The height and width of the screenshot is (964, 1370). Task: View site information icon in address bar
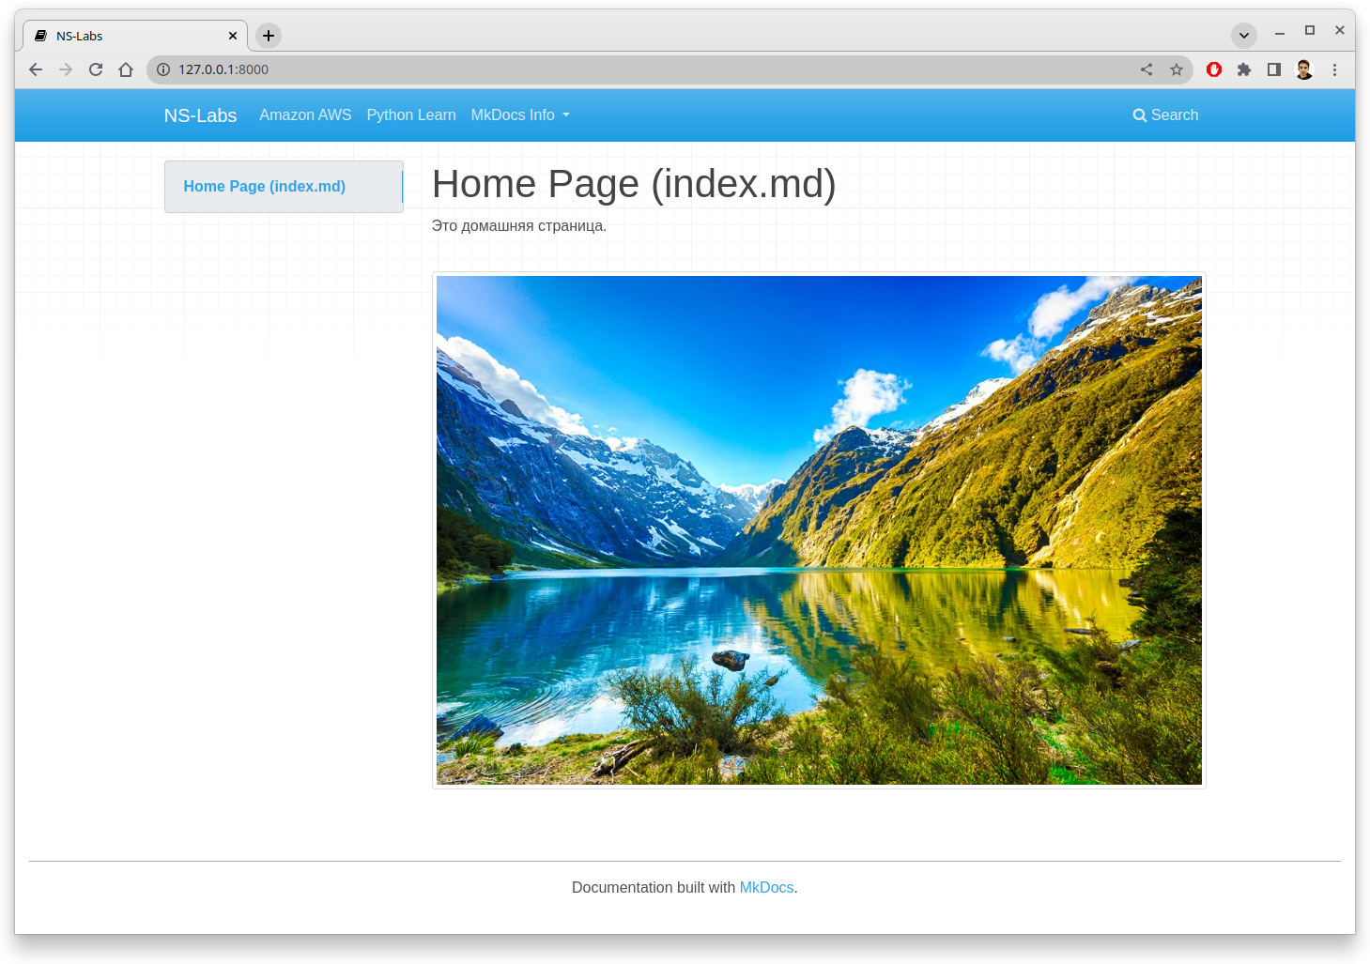(163, 69)
